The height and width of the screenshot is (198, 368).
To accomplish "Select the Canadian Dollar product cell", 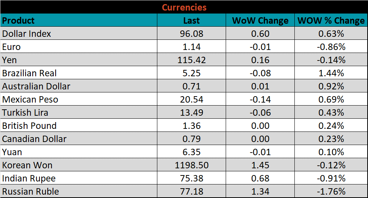I will coord(34,139).
